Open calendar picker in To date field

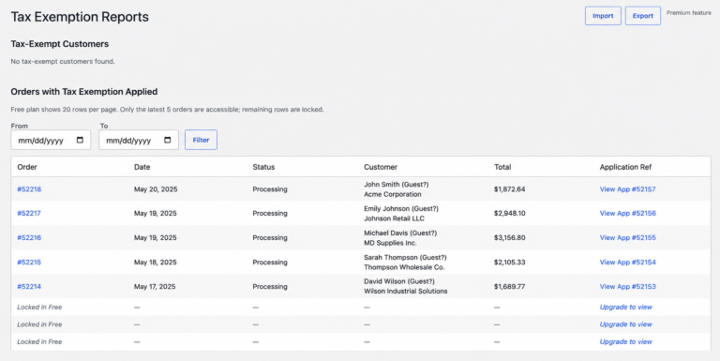pyautogui.click(x=168, y=140)
